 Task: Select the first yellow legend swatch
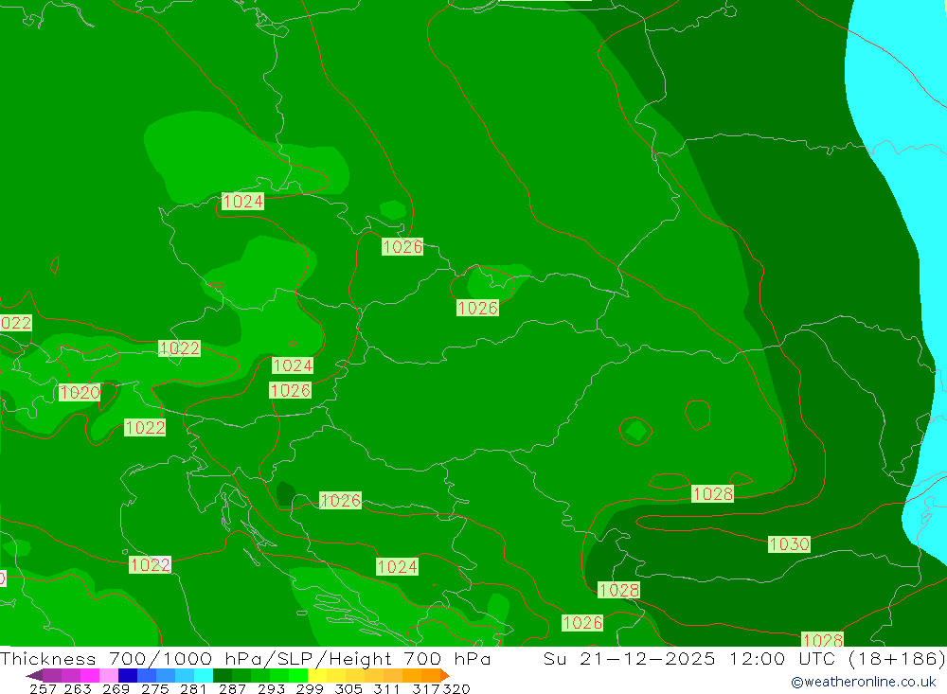click(317, 675)
